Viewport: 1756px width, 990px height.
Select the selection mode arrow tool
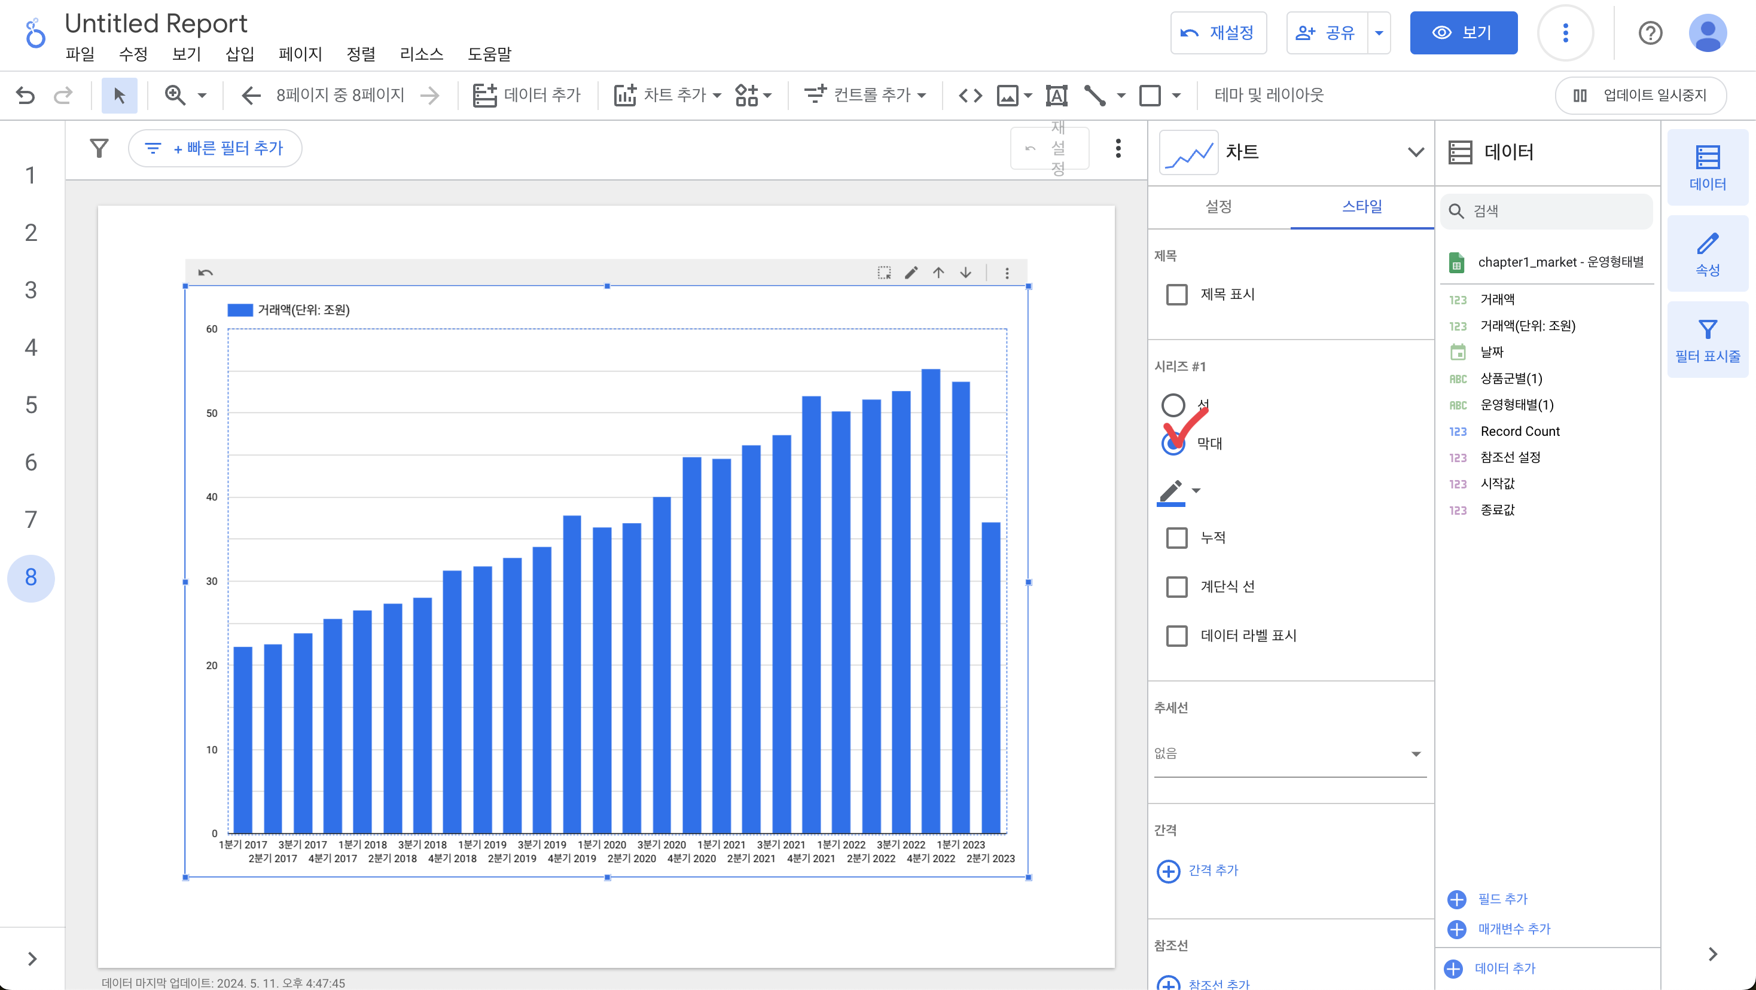coord(119,96)
